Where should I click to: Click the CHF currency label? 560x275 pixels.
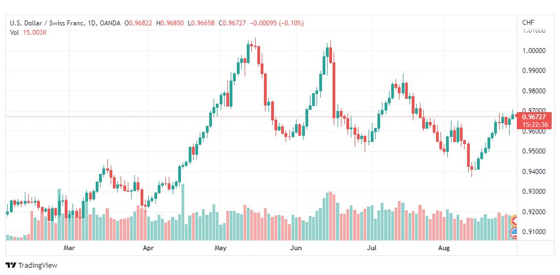pyautogui.click(x=528, y=23)
